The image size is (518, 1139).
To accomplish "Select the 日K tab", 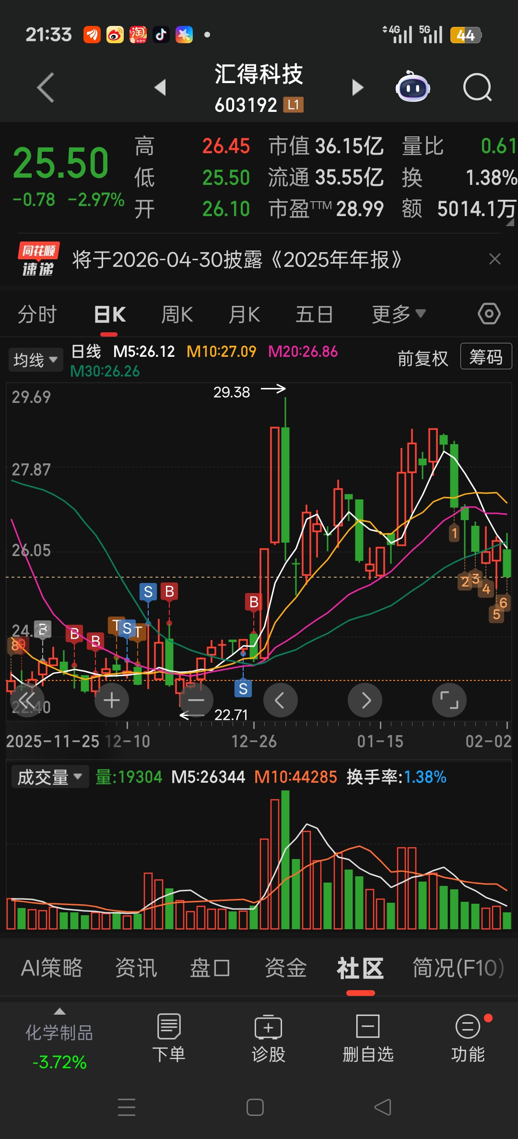I will tap(110, 315).
